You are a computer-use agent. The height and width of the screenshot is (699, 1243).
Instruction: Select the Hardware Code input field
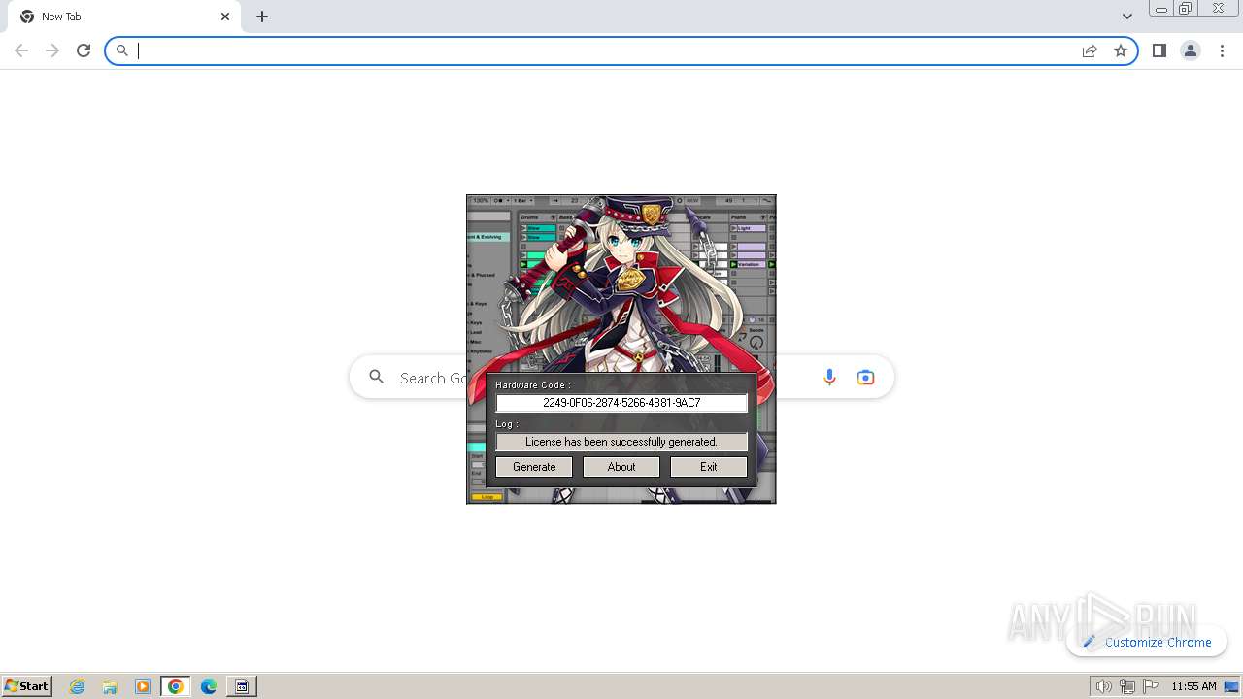[621, 403]
